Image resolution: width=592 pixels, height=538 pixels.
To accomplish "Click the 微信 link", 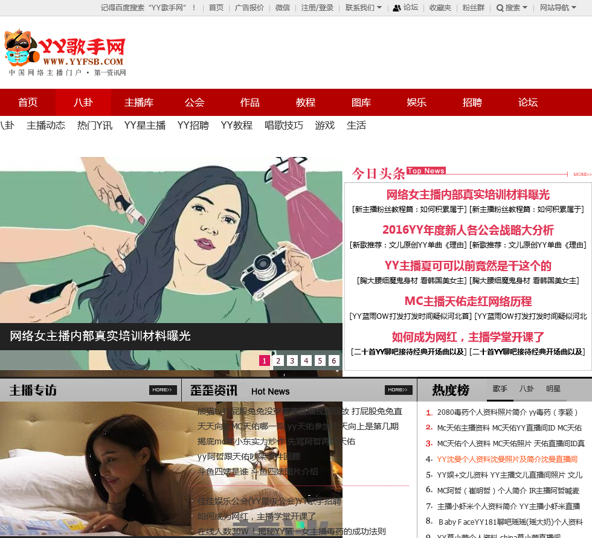I will (283, 7).
